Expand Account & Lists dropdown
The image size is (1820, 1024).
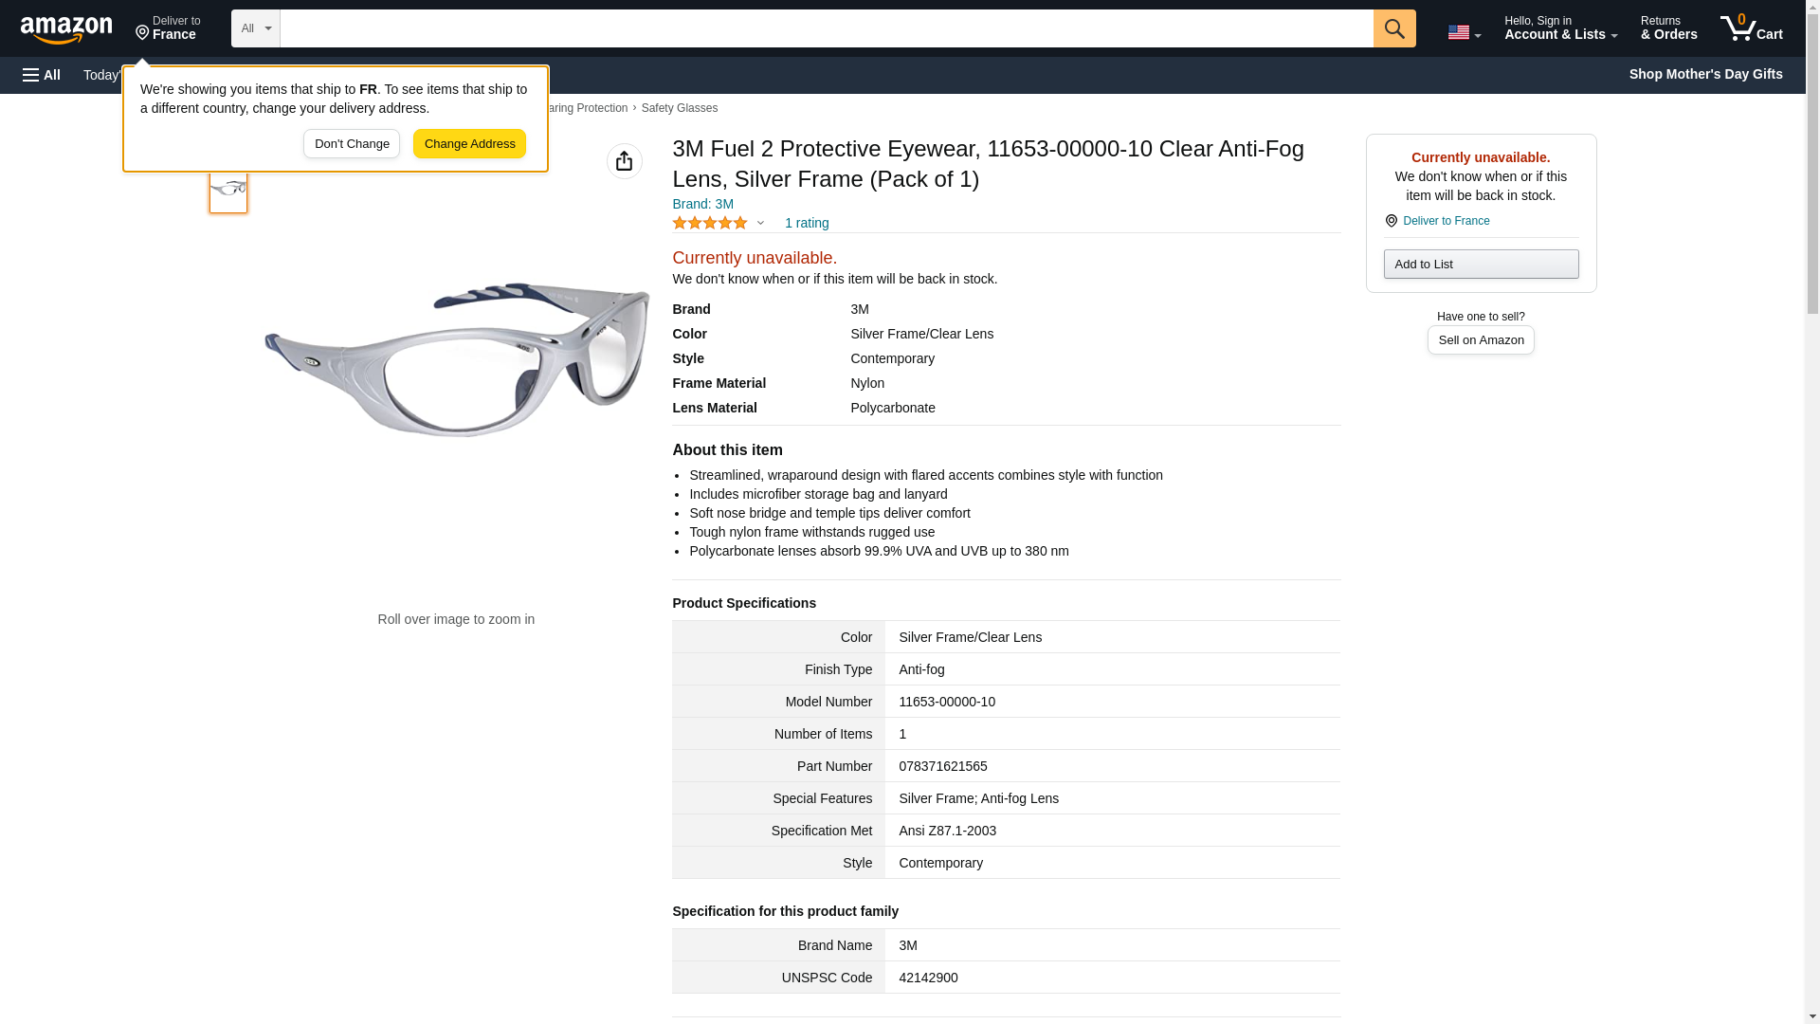(x=1560, y=28)
